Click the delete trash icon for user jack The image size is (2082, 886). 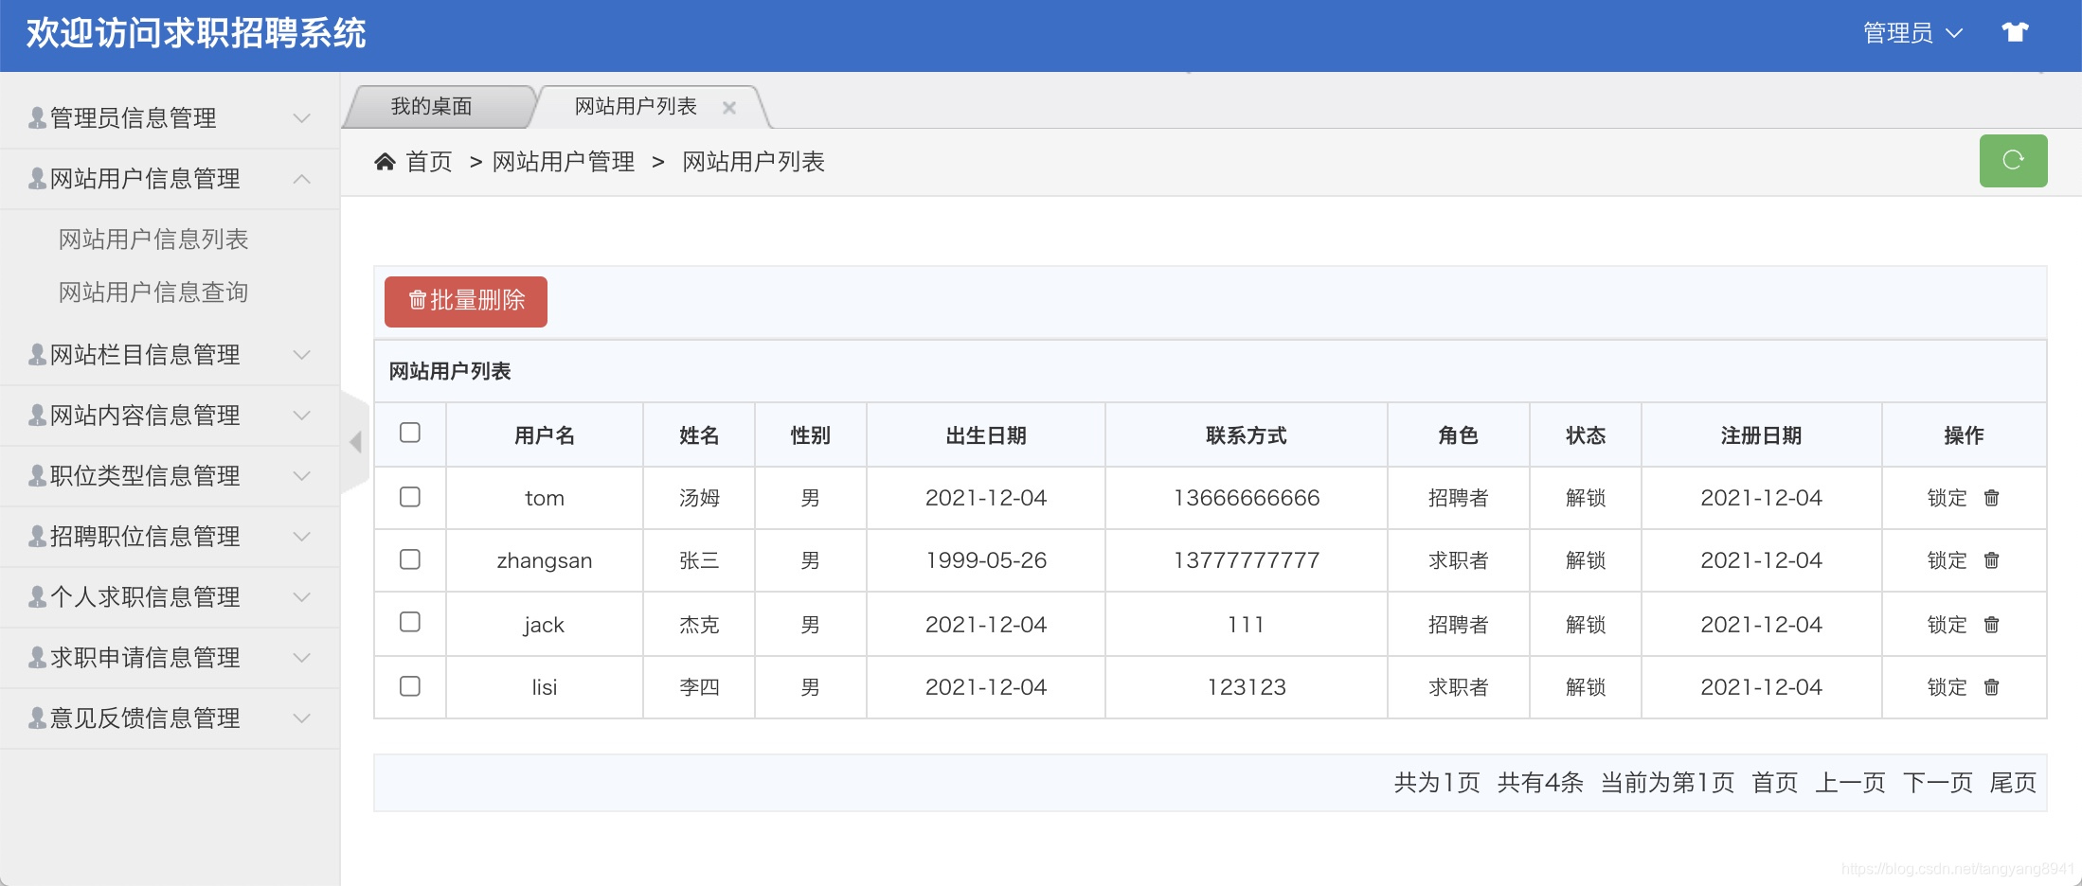tap(1992, 624)
